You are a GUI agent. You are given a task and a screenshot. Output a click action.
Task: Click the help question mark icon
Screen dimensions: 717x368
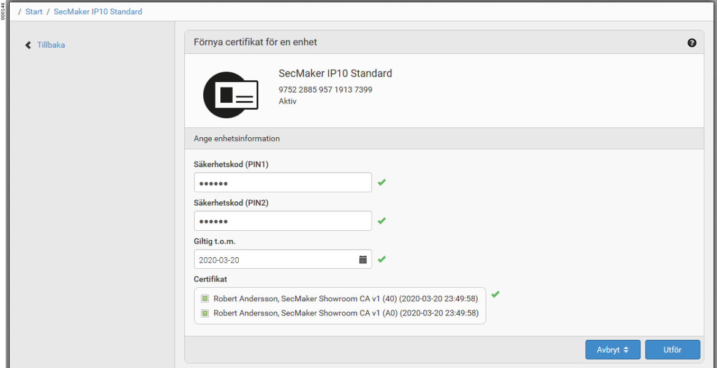click(x=692, y=43)
